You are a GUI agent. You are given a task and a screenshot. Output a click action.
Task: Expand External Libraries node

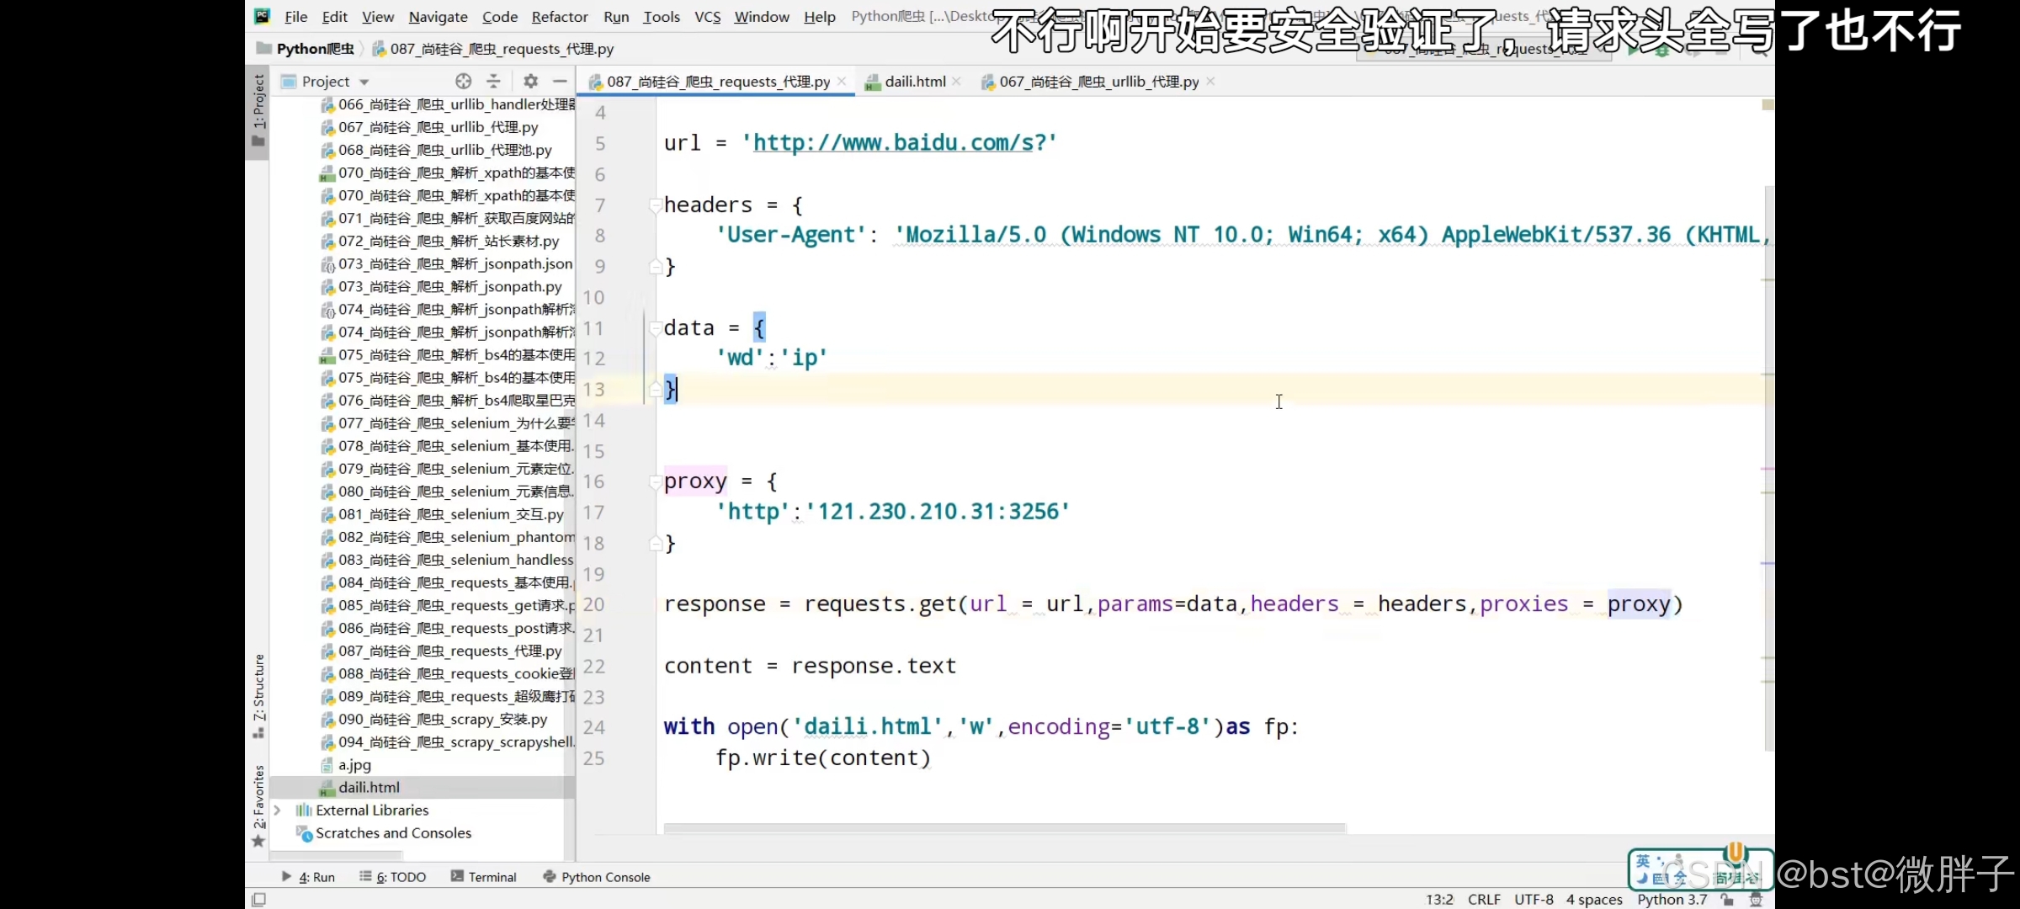[x=277, y=810]
